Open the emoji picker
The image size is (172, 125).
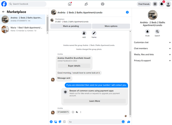[123, 122]
